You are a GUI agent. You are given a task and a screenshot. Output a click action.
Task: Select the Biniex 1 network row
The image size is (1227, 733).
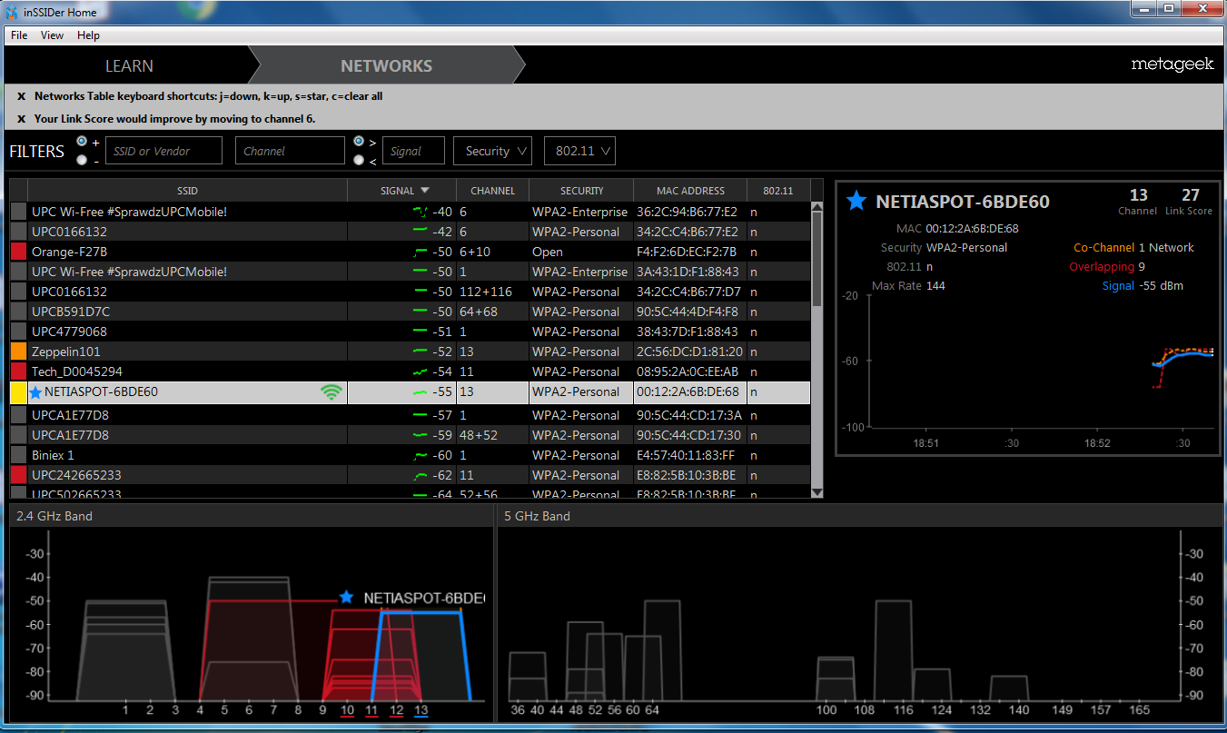pos(409,455)
